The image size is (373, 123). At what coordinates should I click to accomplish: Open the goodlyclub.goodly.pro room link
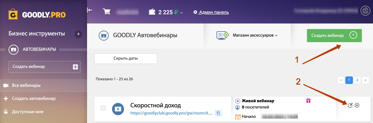(x=171, y=113)
